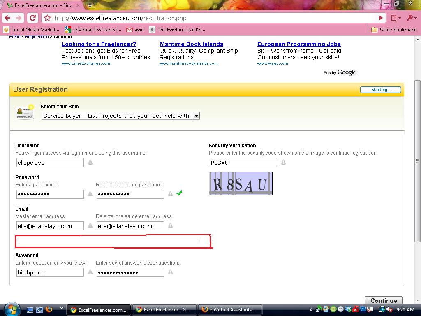Open the Maritime Cook Islands ad link
This screenshot has height=316, width=421.
(192, 44)
